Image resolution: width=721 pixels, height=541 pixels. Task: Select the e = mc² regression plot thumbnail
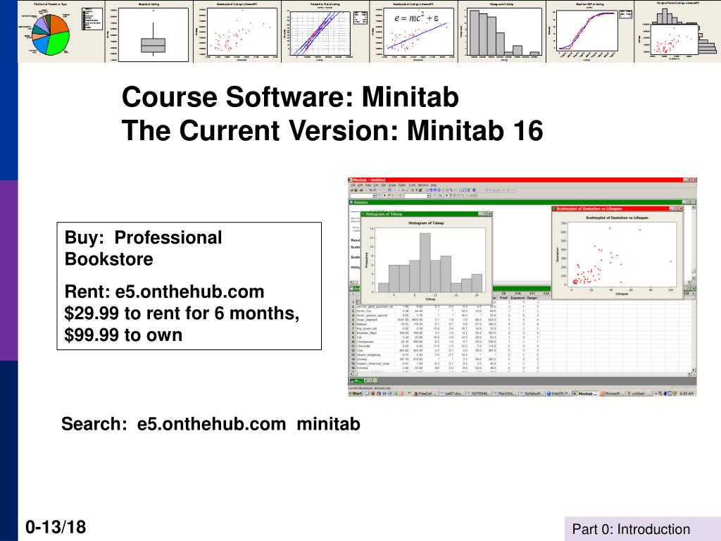point(413,31)
